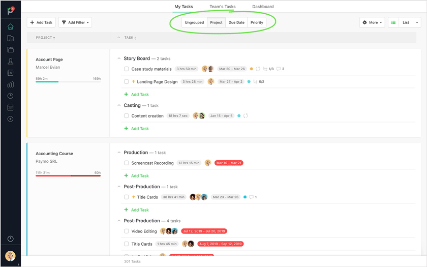Click assignee avatar on Screencast Recording
Screen dimensions: 427x267
208,163
